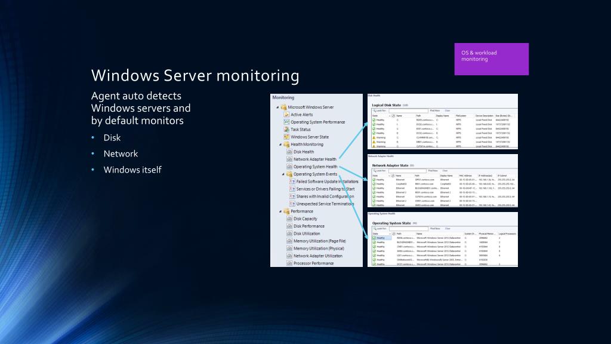Image resolution: width=611 pixels, height=344 pixels.
Task: Click the maintenance mode column icon in Network Adapter State
Action: [393, 176]
